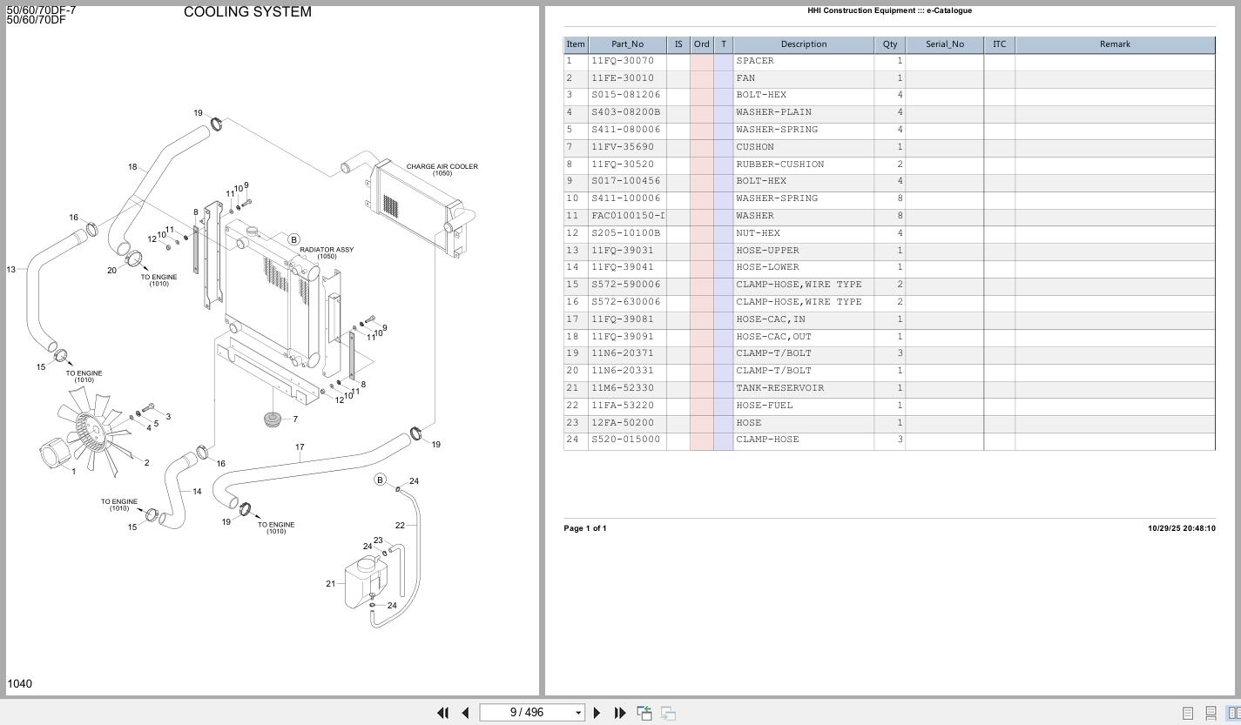The image size is (1241, 725).
Task: Toggle the Ord cell for the FAN row
Action: point(700,77)
